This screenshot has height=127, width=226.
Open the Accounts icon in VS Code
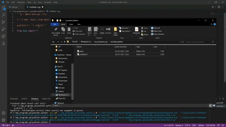(4, 113)
